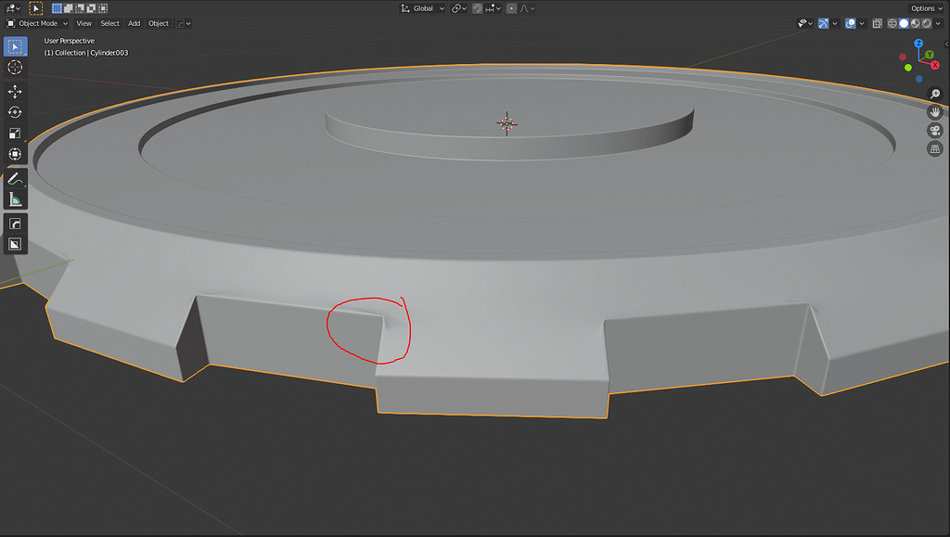
Task: Set selection mode to invert (fourth square icon)
Action: click(92, 8)
